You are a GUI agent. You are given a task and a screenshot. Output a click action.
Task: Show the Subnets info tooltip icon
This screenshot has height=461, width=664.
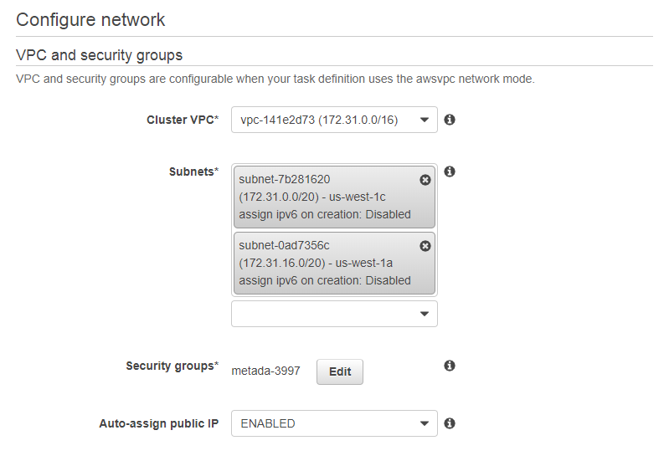450,172
